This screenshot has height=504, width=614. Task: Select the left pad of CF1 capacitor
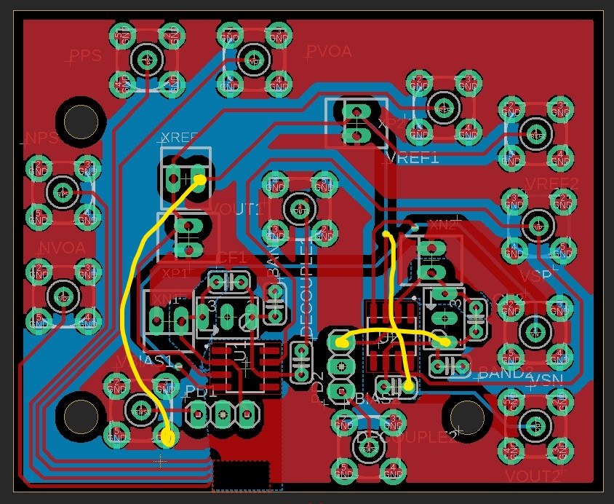point(216,281)
